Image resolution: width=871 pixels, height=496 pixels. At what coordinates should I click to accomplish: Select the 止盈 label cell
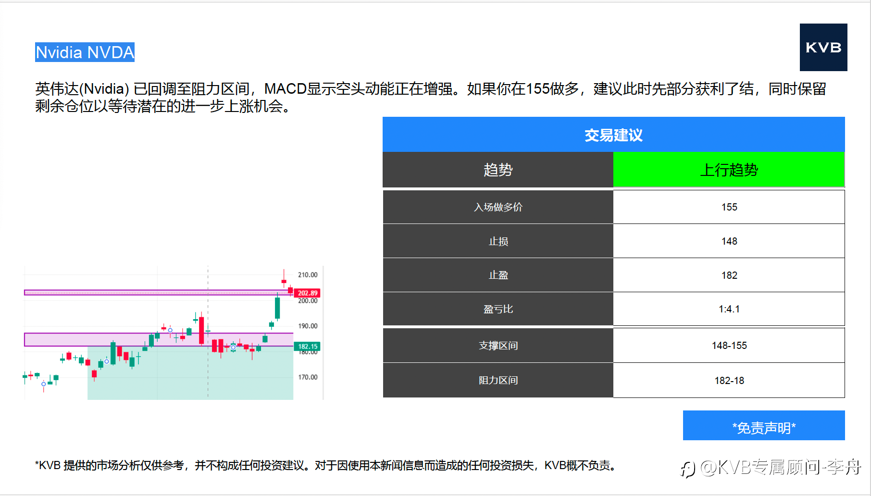pos(498,275)
